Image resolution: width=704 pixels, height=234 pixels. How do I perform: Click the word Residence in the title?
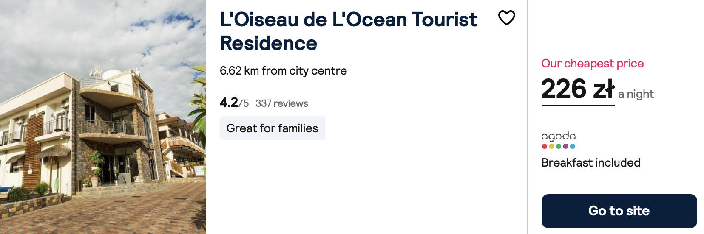click(269, 43)
